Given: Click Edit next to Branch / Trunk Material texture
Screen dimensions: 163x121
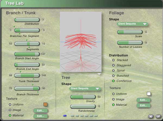Looking at the screenshot, I should 41,116.
